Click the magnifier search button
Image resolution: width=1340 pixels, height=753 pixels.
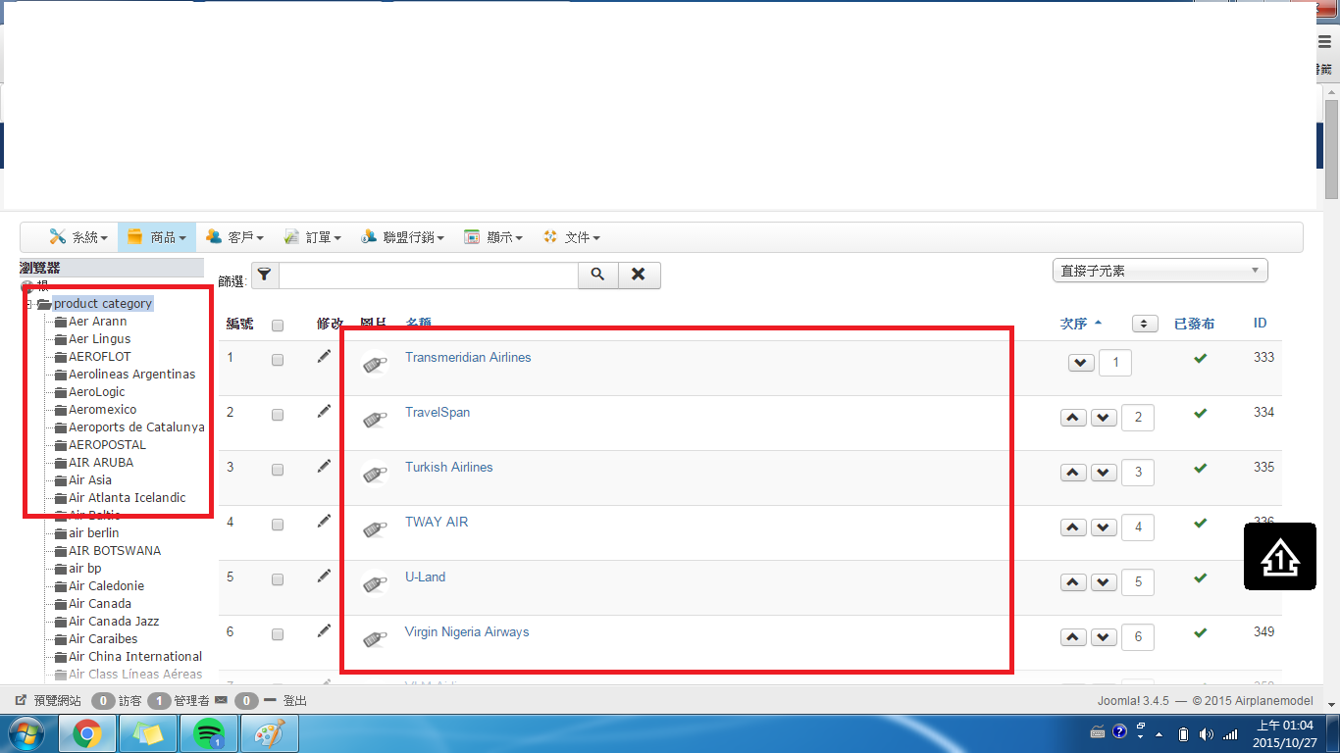[598, 276]
